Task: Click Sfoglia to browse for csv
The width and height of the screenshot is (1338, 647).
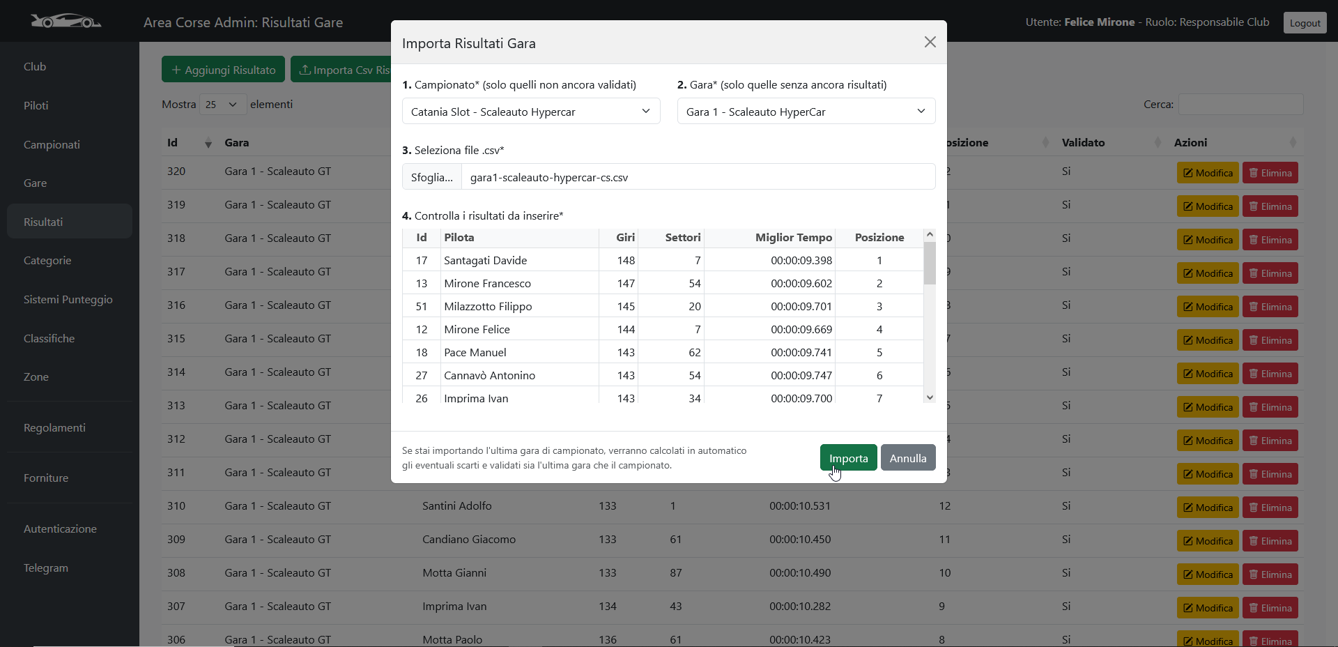Action: pos(431,177)
